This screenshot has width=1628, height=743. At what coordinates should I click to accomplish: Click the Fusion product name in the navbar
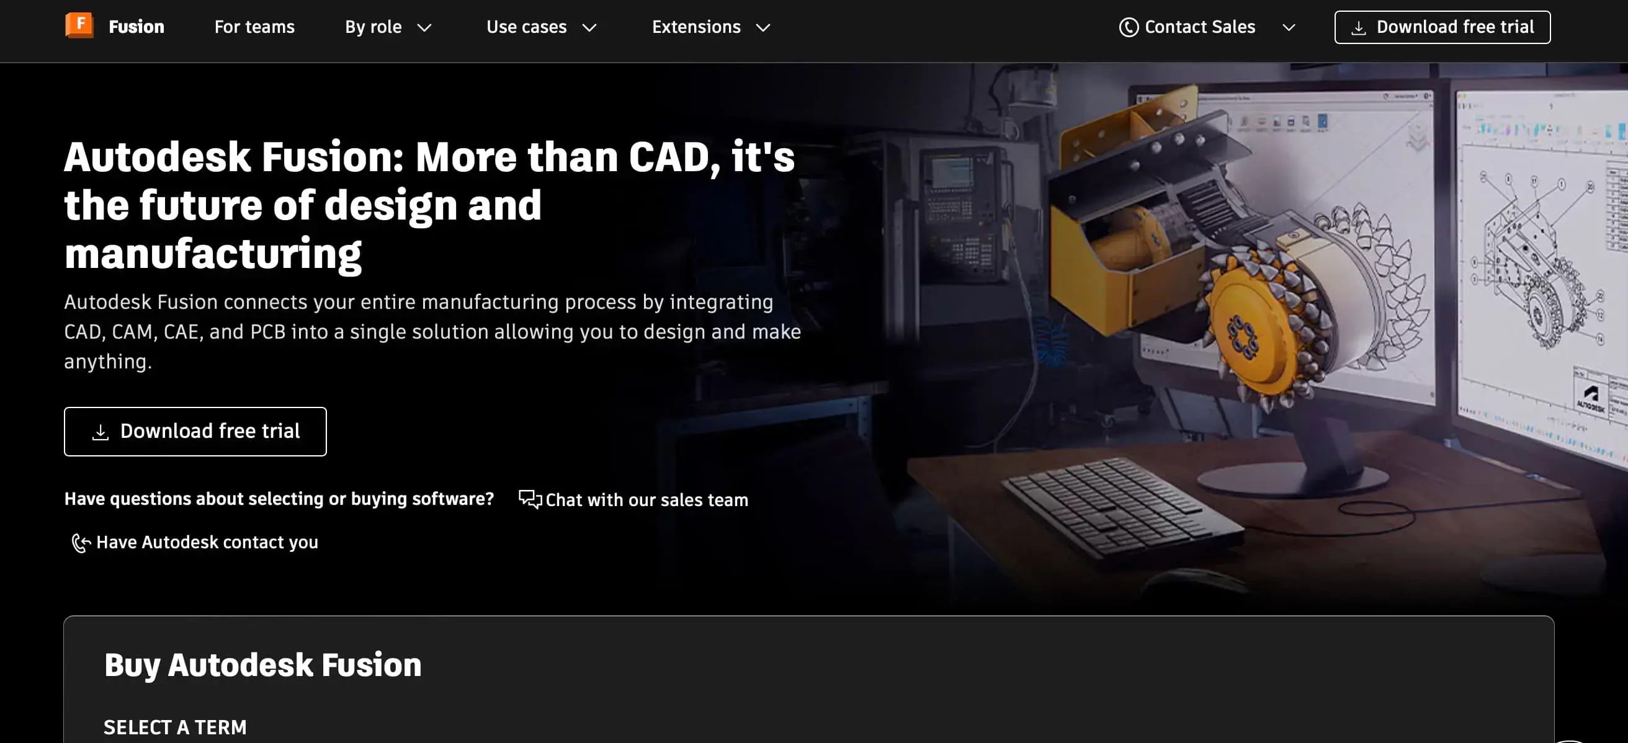(x=136, y=27)
